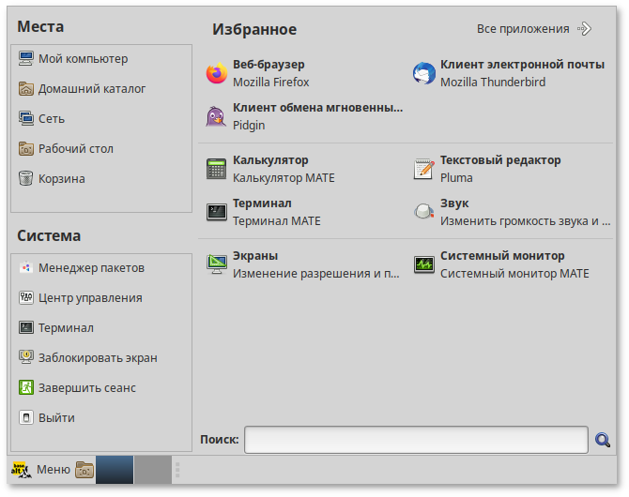629x497 pixels.
Task: Select Сеть in places list
Action: [x=52, y=119]
